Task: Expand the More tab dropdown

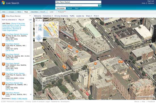Action: [43, 12]
